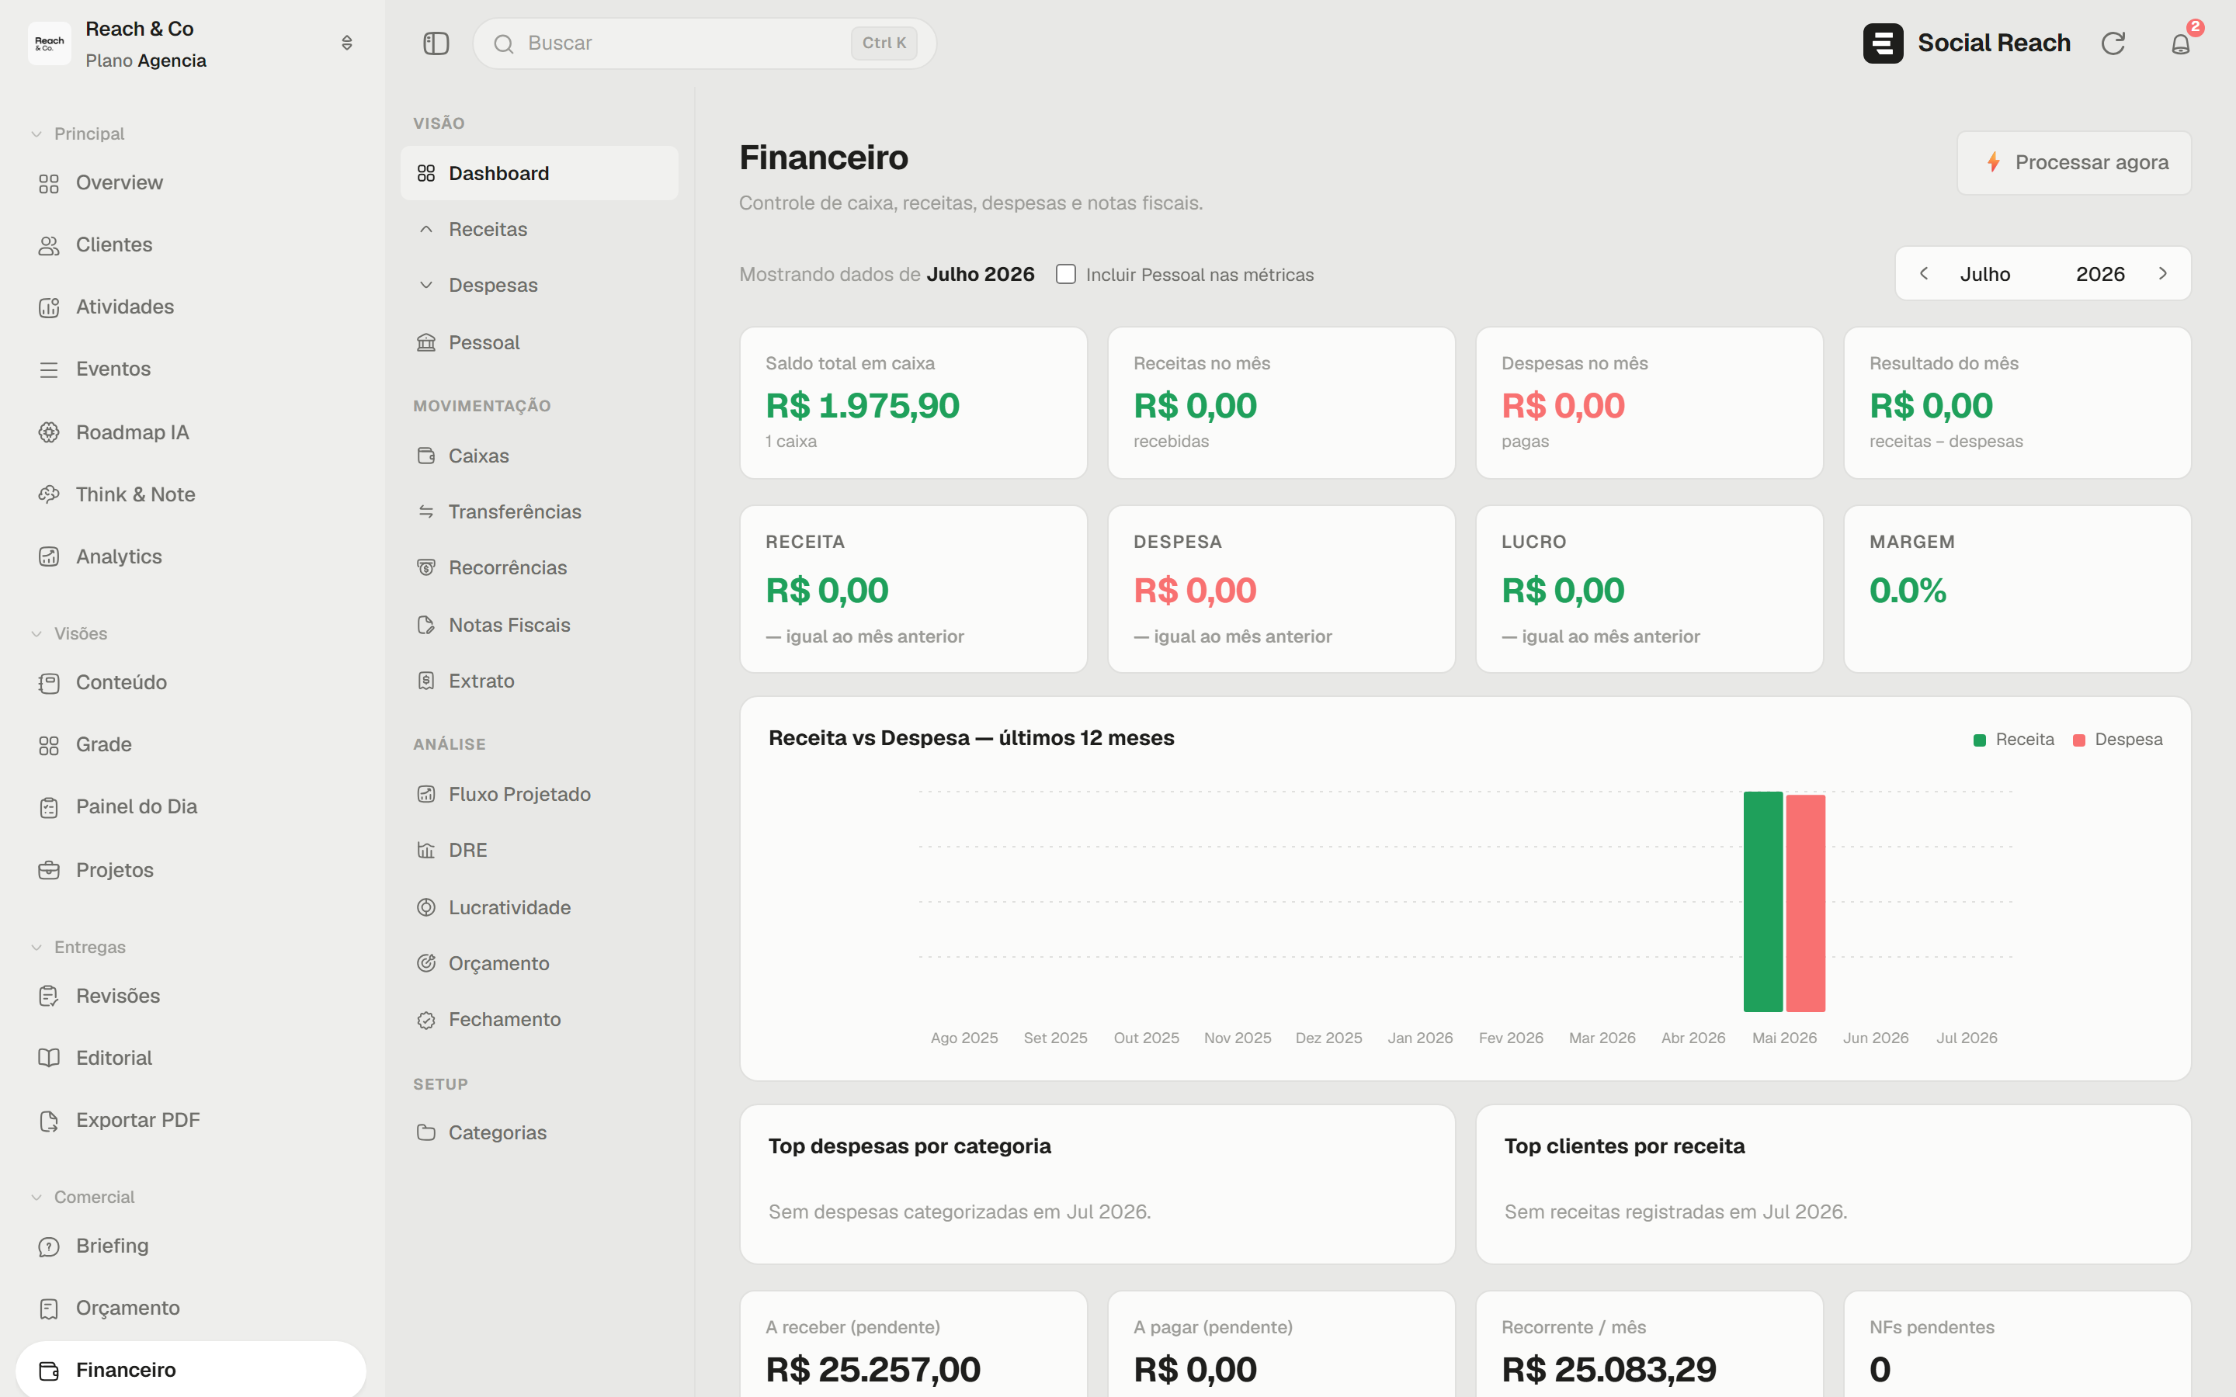2236x1397 pixels.
Task: Collapse the Entregas section
Action: coord(78,947)
